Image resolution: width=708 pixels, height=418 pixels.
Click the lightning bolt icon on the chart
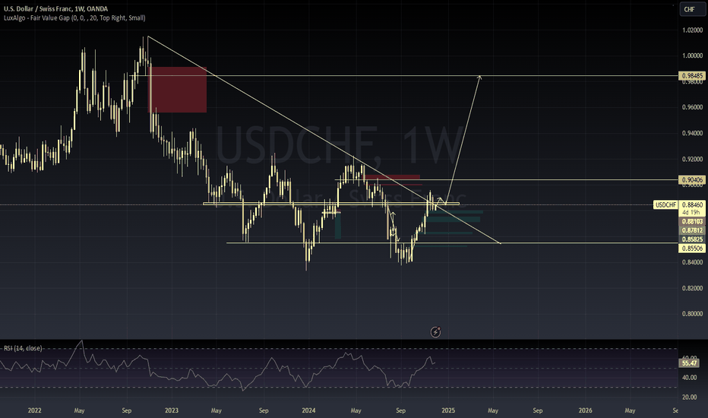click(x=435, y=332)
